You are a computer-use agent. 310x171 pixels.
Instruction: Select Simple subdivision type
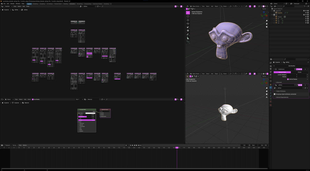[300, 72]
